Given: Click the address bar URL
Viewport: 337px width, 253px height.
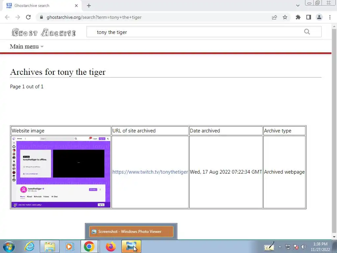Looking at the screenshot, I should click(94, 17).
